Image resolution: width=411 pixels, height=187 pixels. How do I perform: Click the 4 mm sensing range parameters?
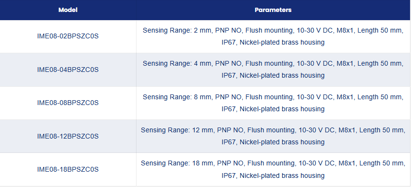pyautogui.click(x=273, y=70)
